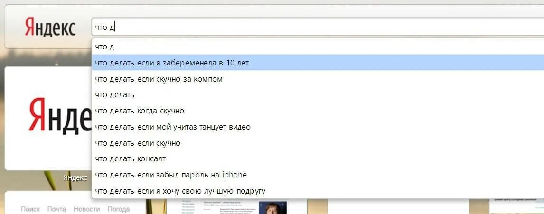This screenshot has height=214, width=544.
Task: Pick the suggestion ending 'если скучно' only
Action: [x=318, y=143]
